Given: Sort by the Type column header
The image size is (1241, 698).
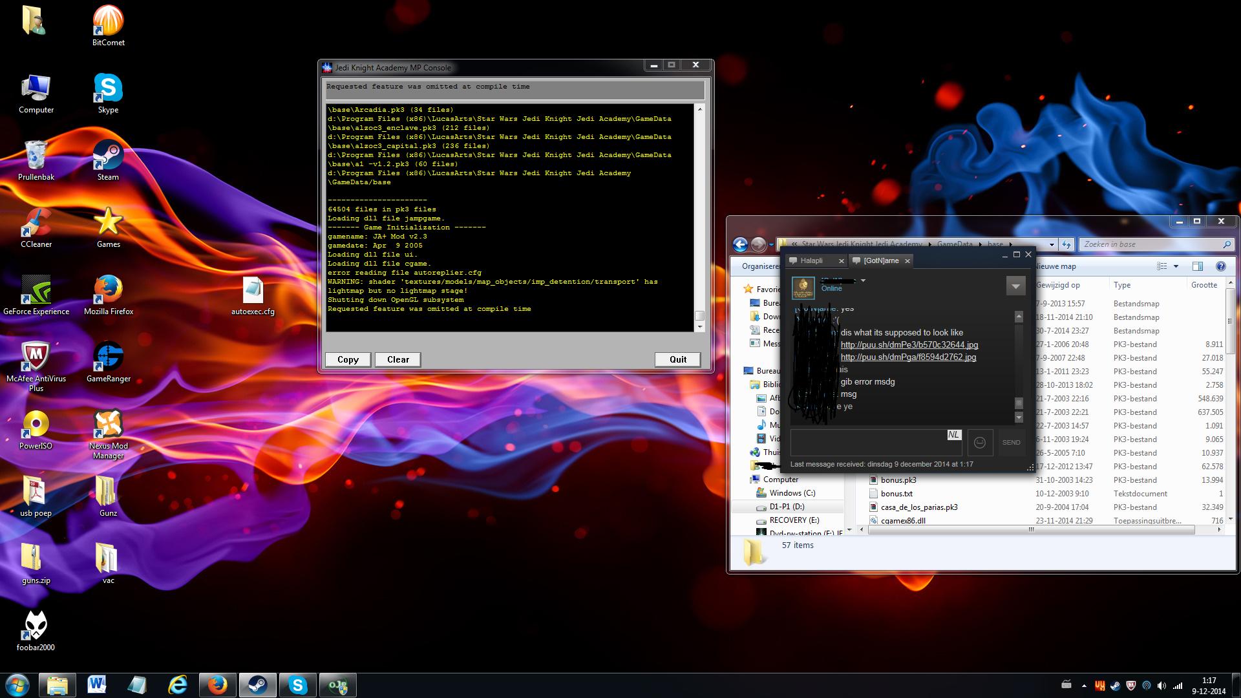Looking at the screenshot, I should coord(1147,285).
